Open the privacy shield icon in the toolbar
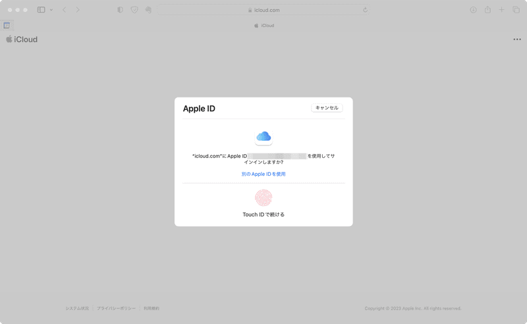This screenshot has height=324, width=527. [x=134, y=10]
